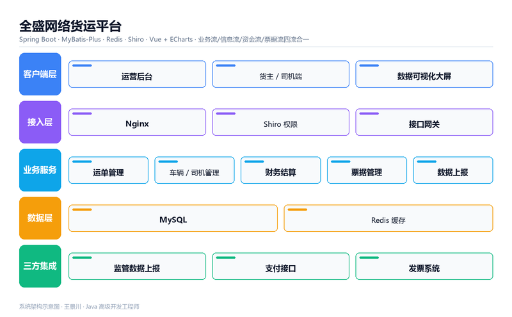Click the green 三方集成 label
Image resolution: width=512 pixels, height=317 pixels.
40,266
